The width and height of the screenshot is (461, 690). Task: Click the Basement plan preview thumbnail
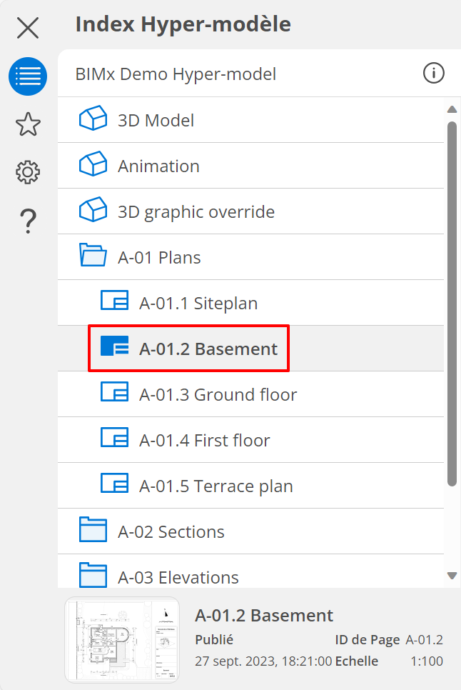coord(122,639)
